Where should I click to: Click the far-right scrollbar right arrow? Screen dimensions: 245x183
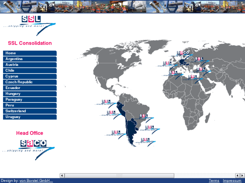point(242,176)
